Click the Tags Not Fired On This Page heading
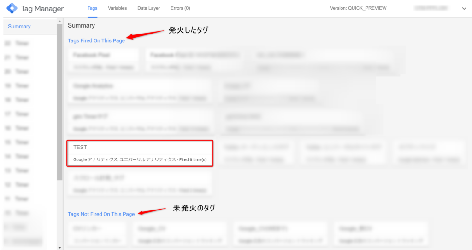 coord(101,214)
